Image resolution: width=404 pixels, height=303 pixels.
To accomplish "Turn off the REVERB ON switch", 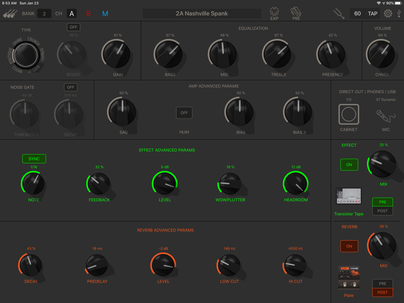I will click(x=349, y=246).
